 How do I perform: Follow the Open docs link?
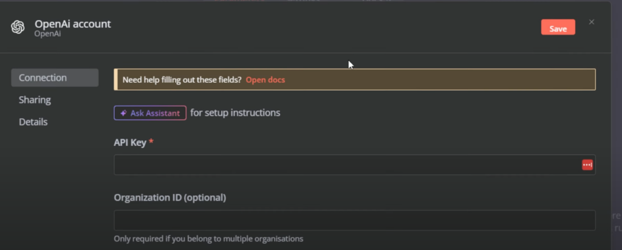click(x=265, y=80)
